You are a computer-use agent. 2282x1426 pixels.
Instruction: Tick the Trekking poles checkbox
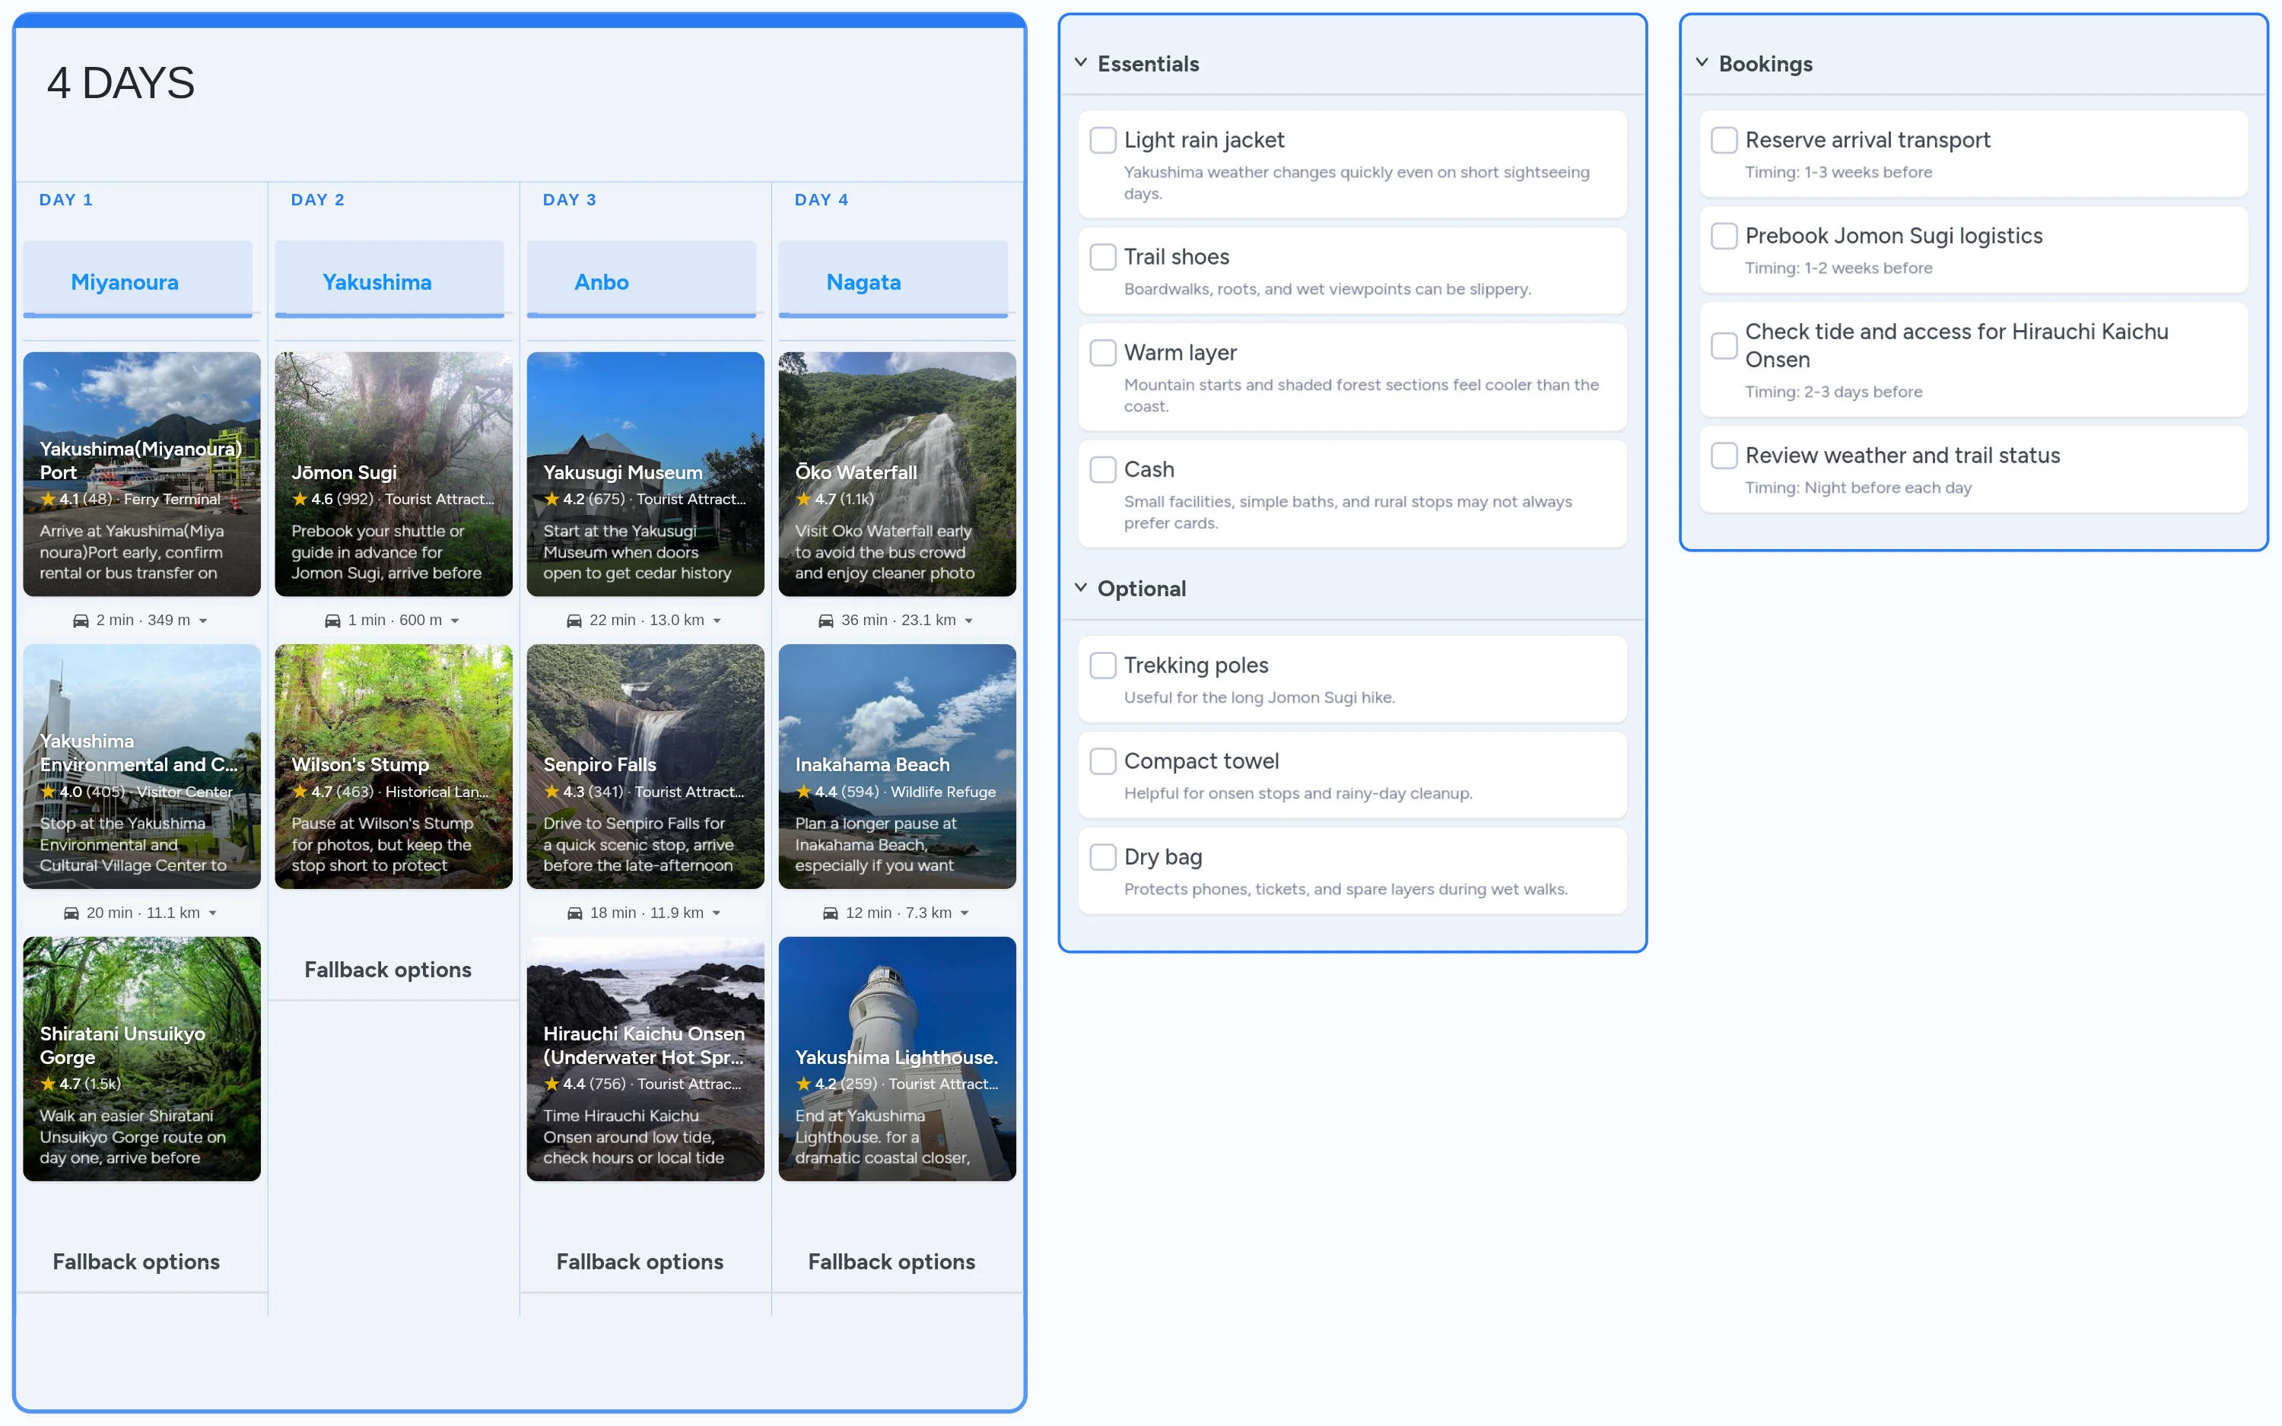(1102, 665)
